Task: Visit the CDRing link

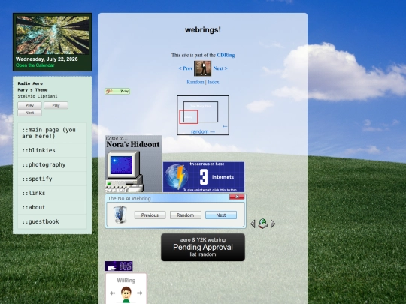Action: 226,55
